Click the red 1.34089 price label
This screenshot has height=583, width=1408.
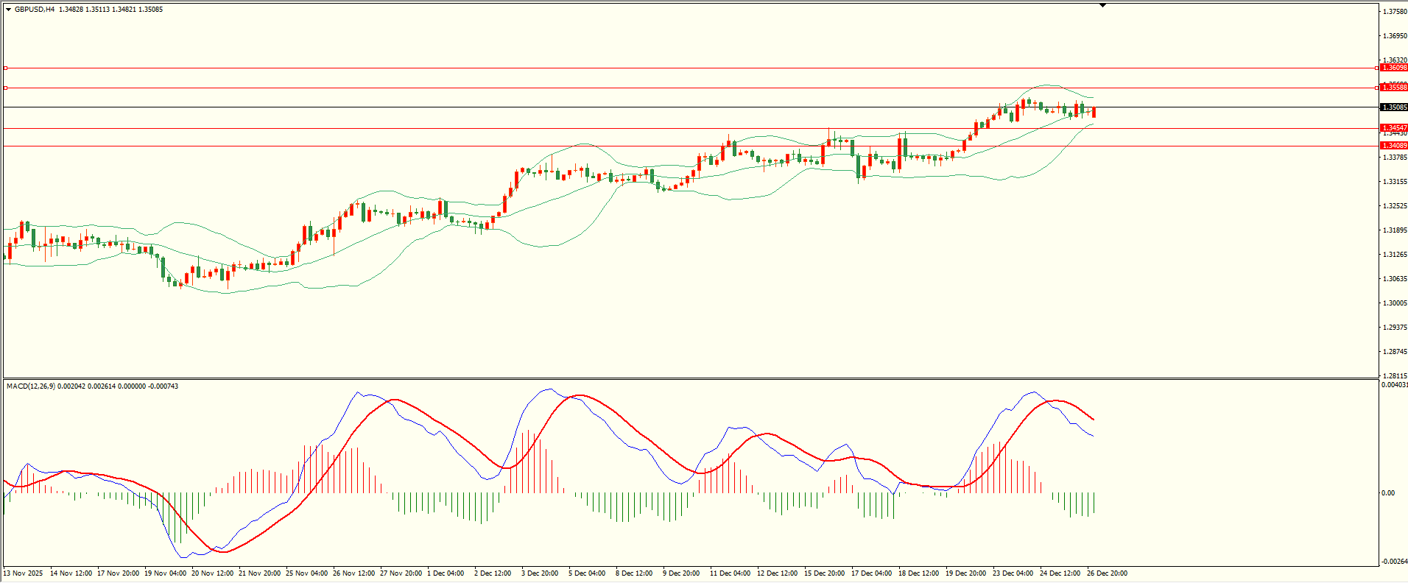(1394, 146)
